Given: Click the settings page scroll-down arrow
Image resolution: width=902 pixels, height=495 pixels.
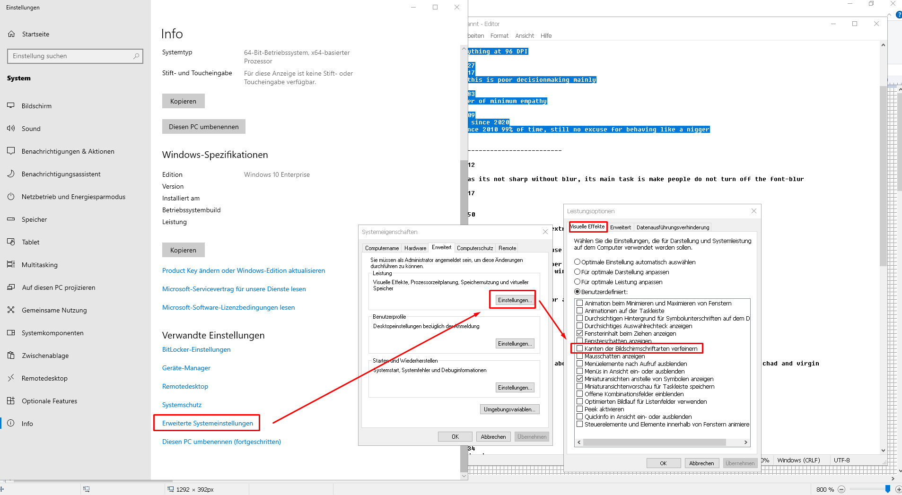Looking at the screenshot, I should [464, 476].
